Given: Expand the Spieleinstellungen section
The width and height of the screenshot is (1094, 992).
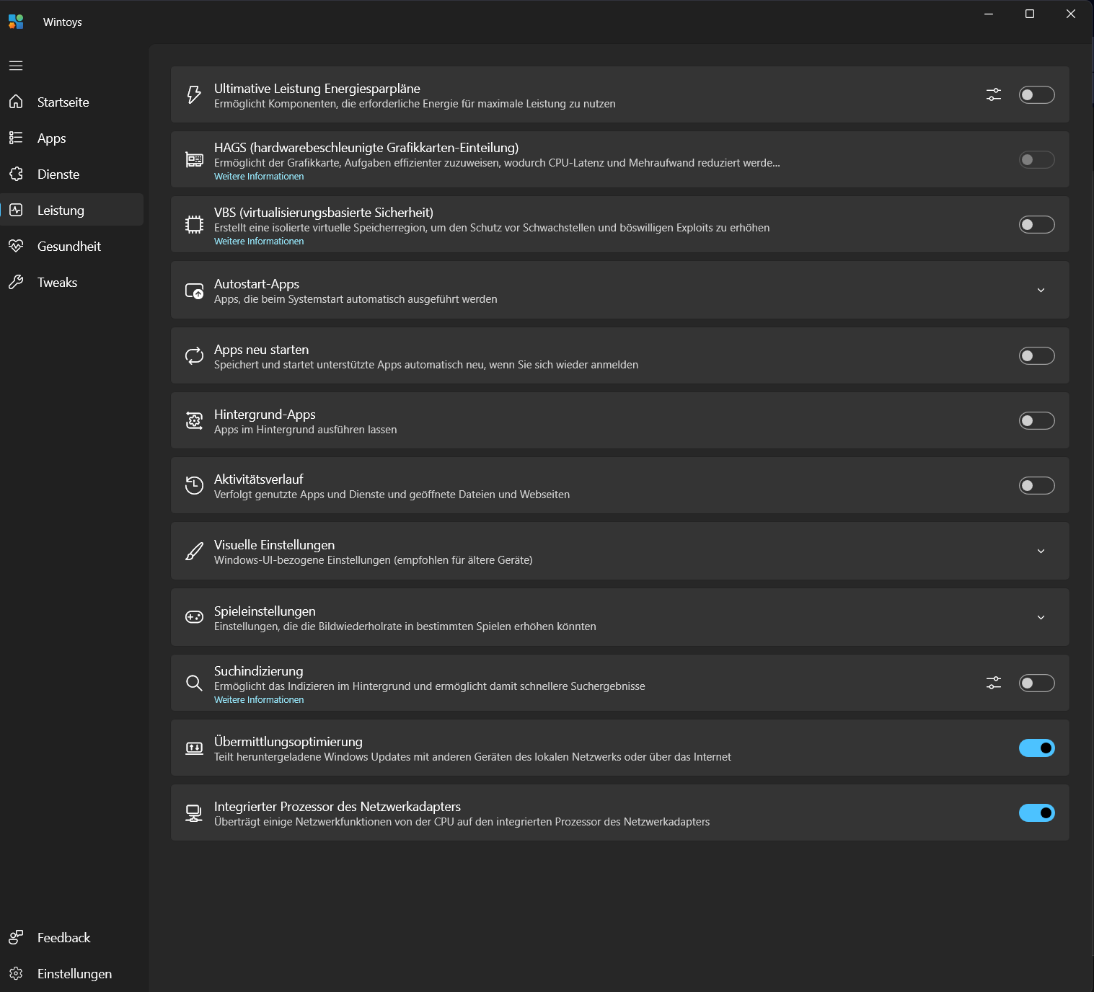Looking at the screenshot, I should 1041,617.
